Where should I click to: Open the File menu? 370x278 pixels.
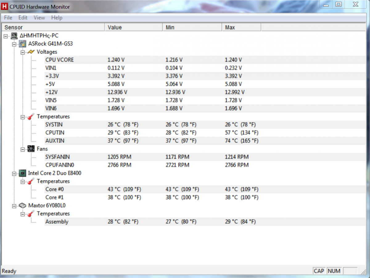tap(8, 18)
